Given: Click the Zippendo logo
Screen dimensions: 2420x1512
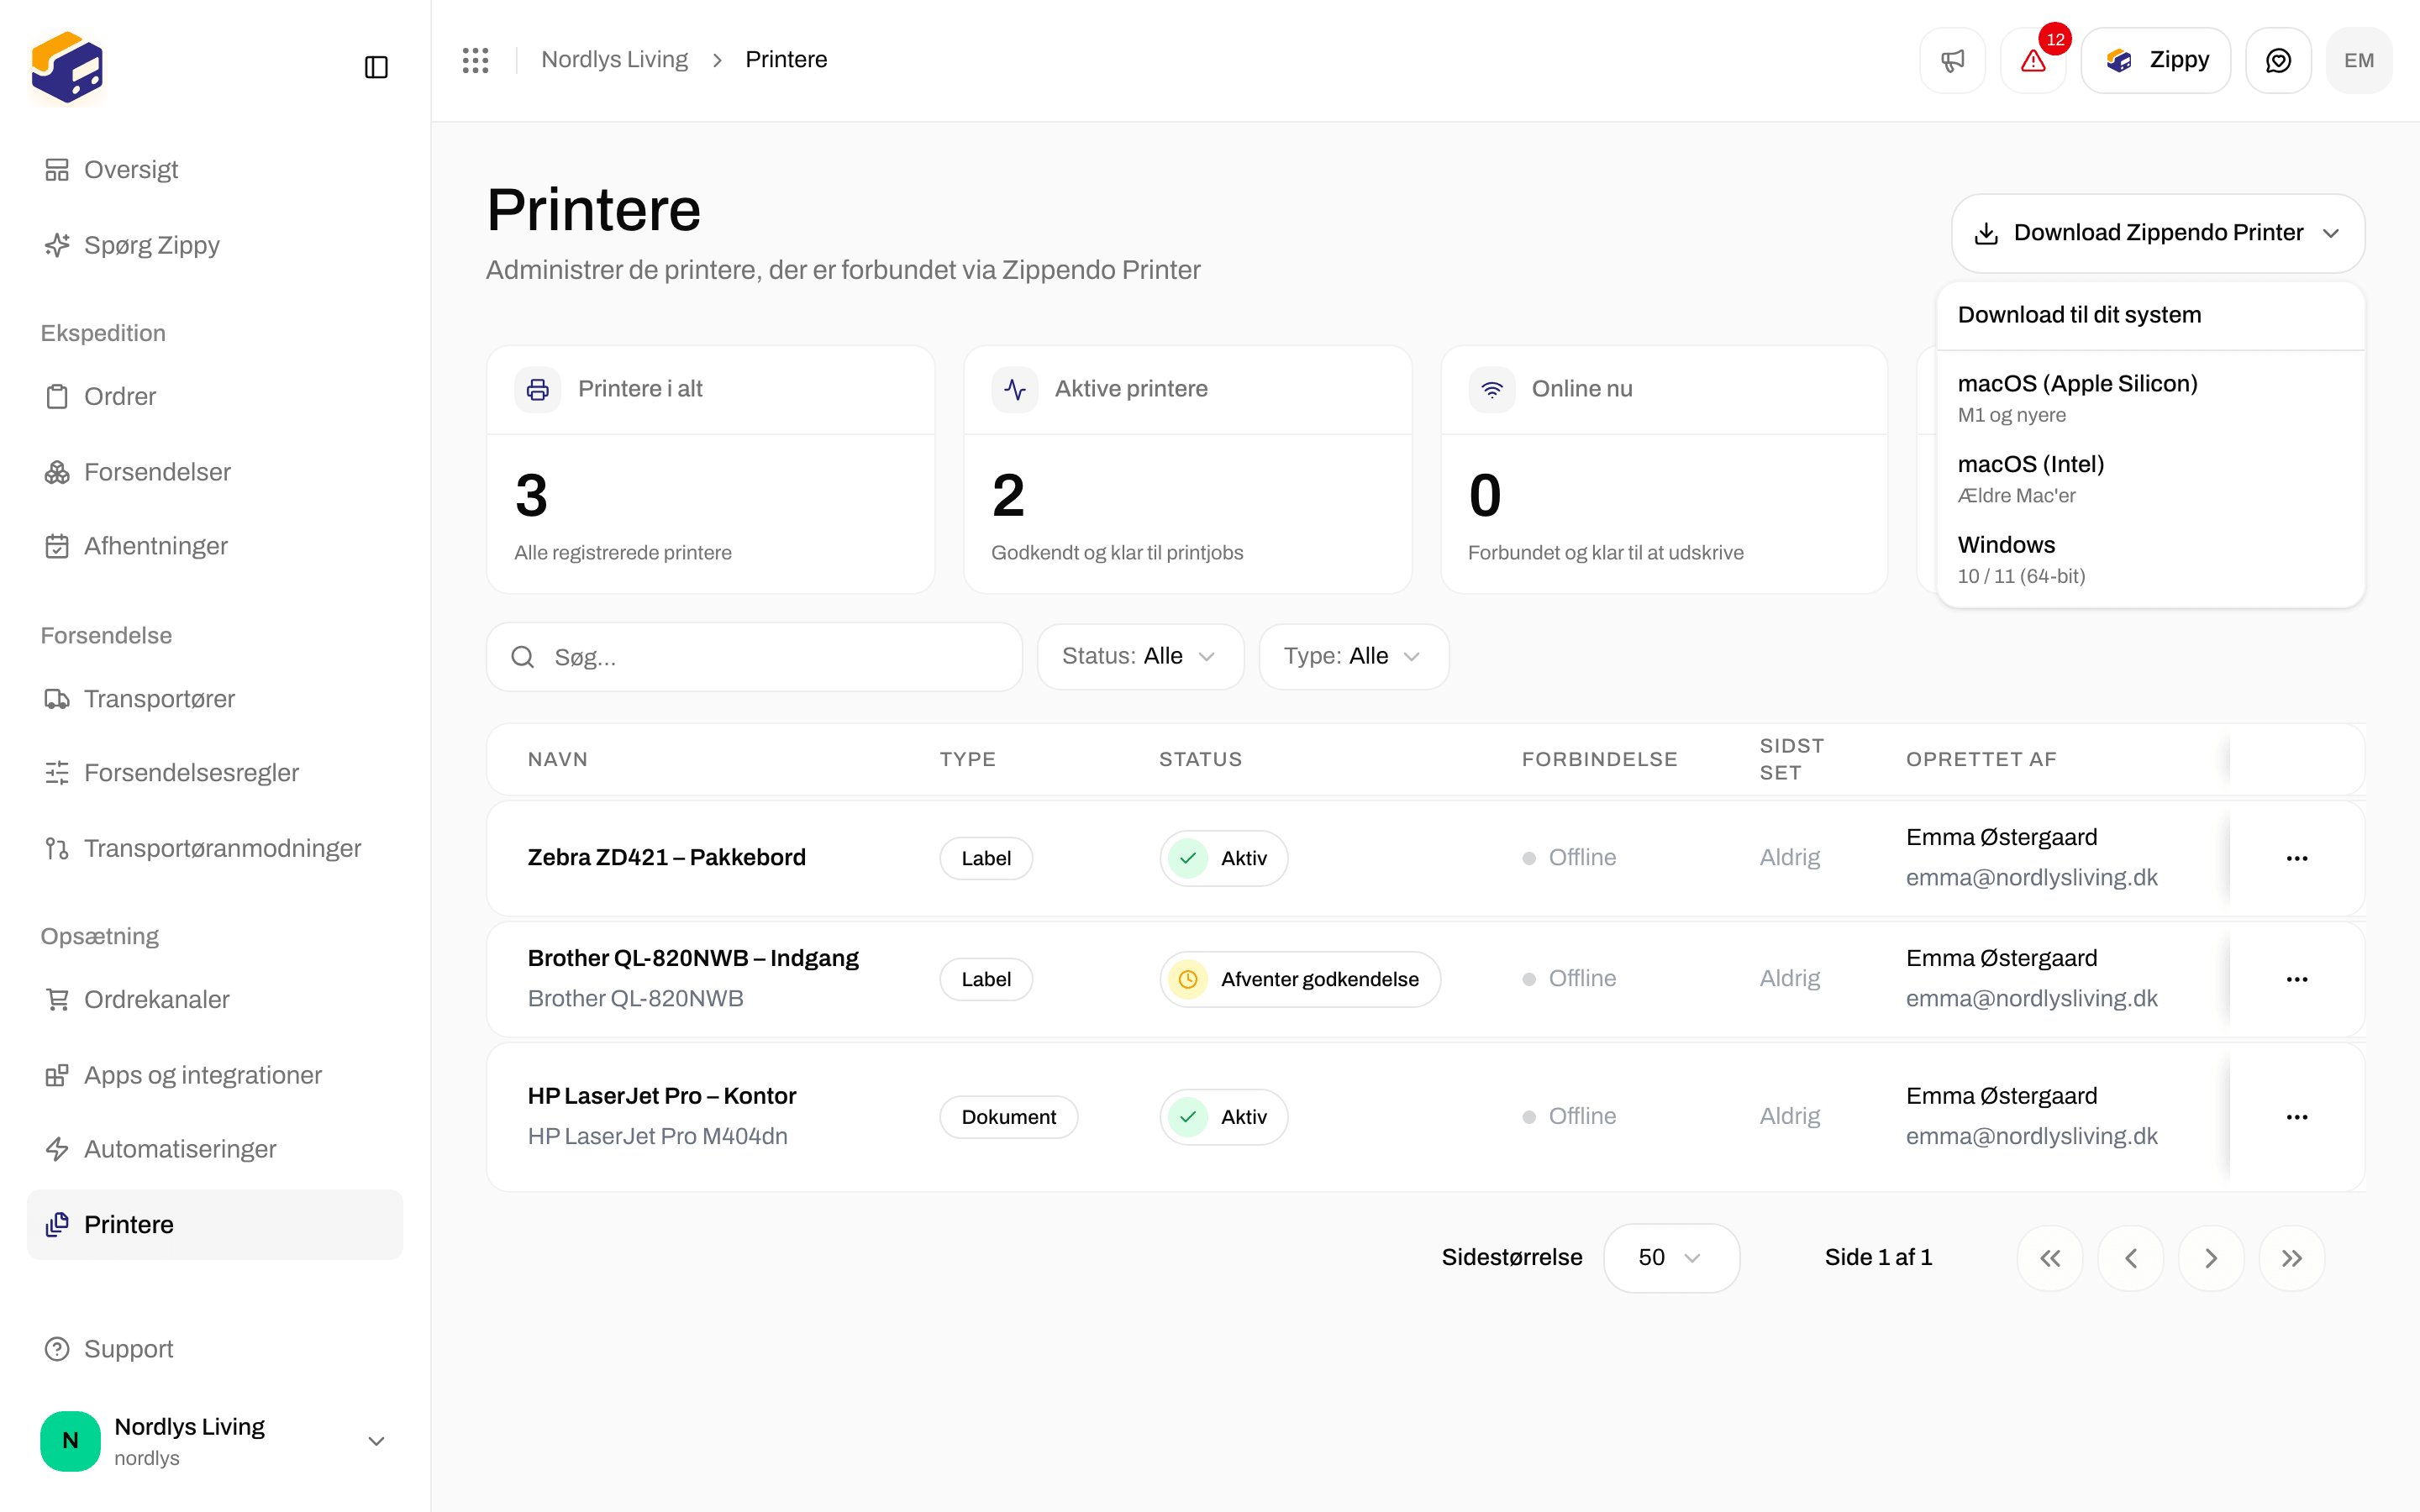Looking at the screenshot, I should 68,67.
